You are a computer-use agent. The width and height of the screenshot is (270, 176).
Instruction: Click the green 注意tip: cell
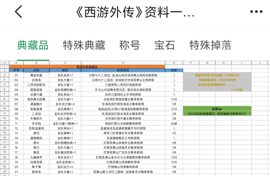(x=217, y=109)
